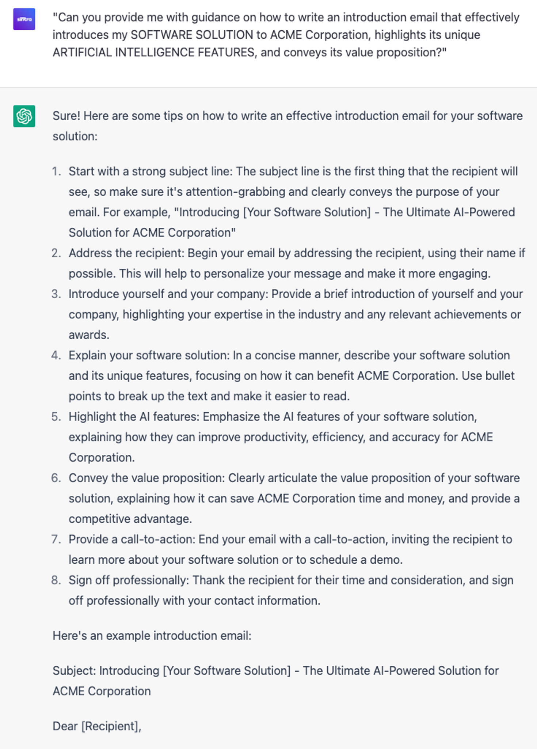Viewport: 537px width, 749px height.
Task: Click the purple user avatar icon
Action: (x=24, y=19)
